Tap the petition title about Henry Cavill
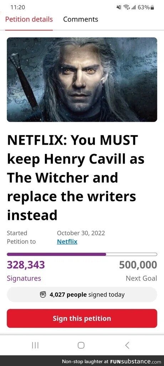 click(76, 177)
